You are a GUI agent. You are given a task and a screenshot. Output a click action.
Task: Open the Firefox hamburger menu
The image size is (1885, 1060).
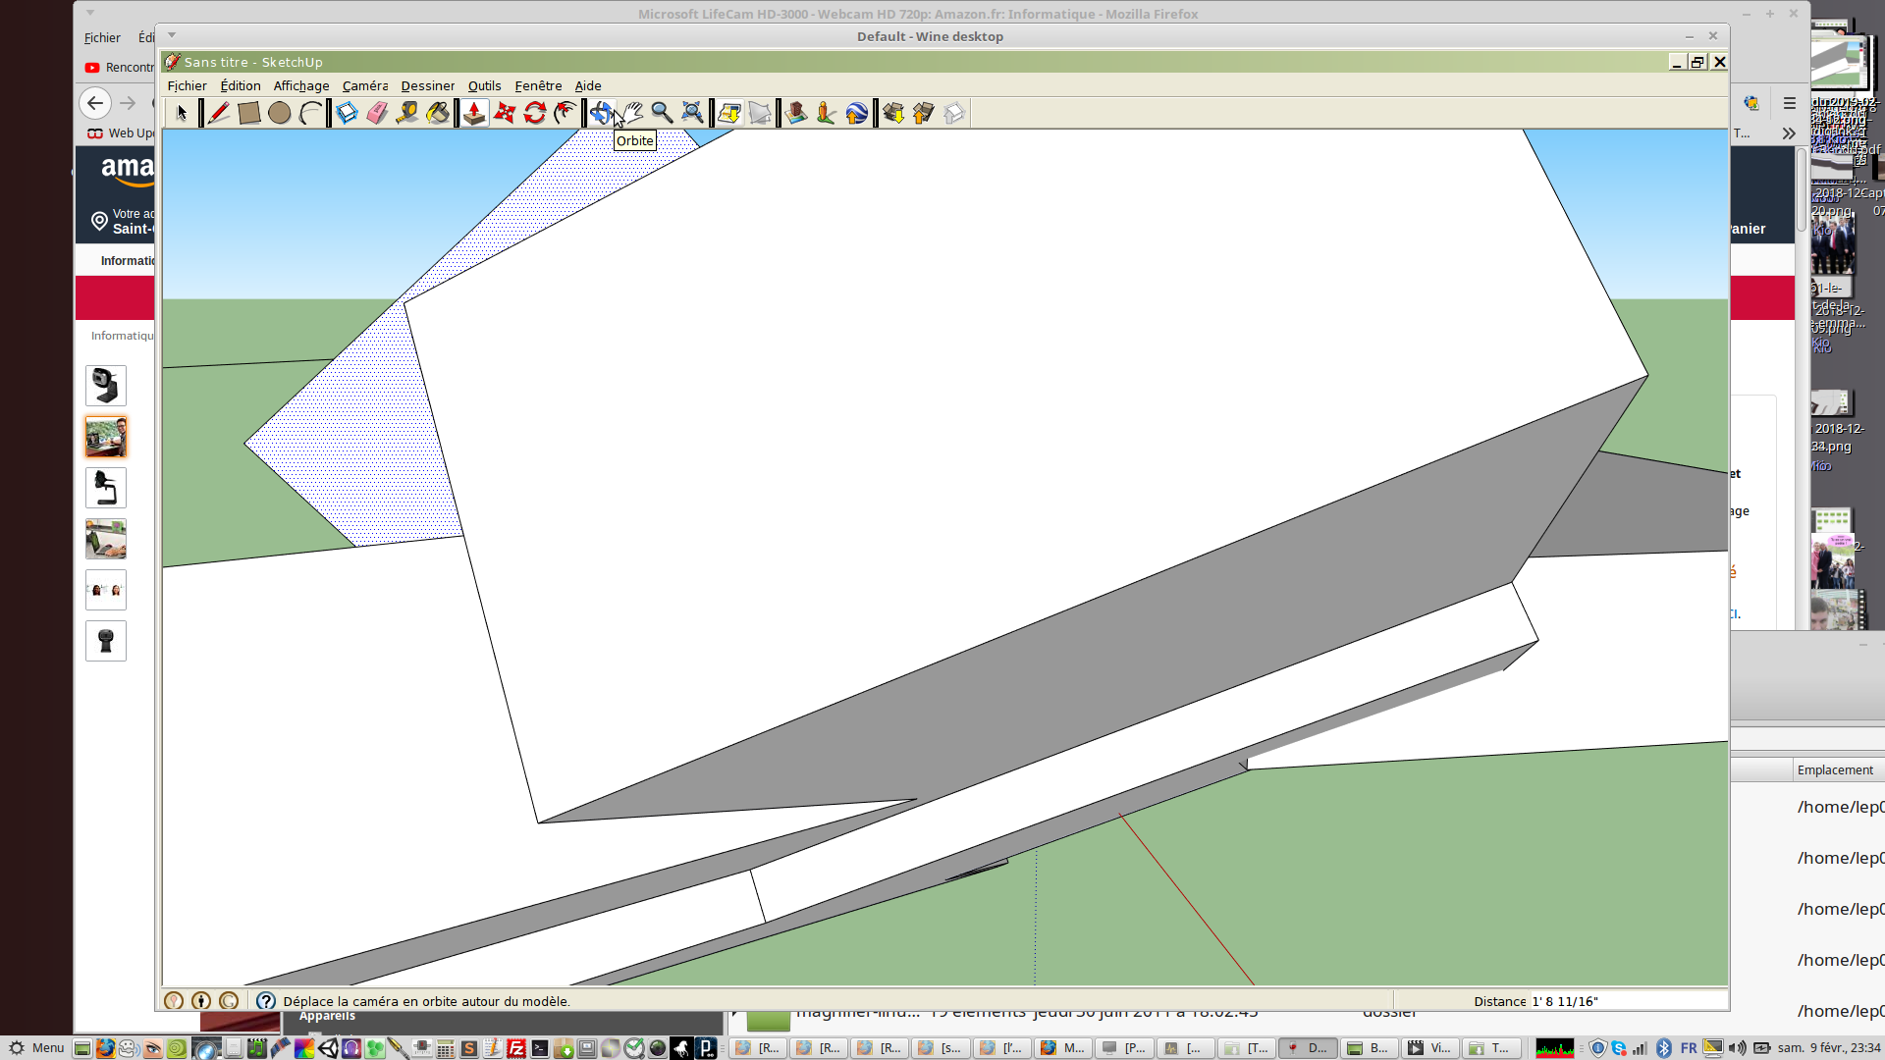point(1790,103)
